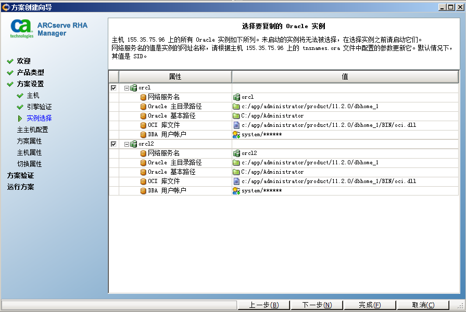The width and height of the screenshot is (466, 312).
Task: Click the OCI 库文件 property icon under orcl2
Action: click(143, 181)
